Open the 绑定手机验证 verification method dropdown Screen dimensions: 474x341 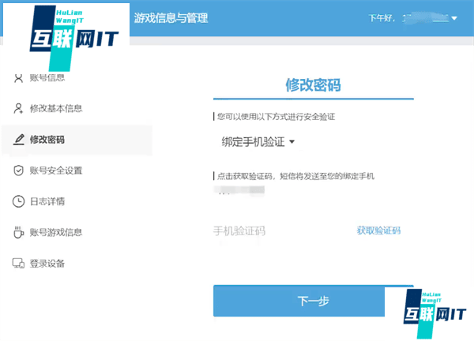[x=258, y=142]
